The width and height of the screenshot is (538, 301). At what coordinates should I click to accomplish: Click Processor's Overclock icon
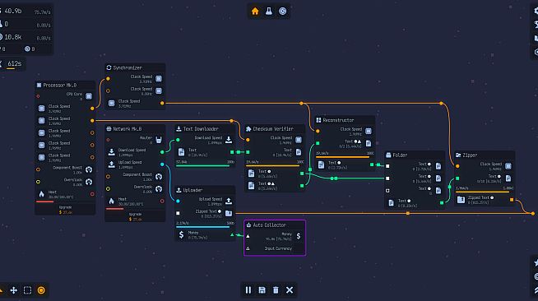click(89, 182)
